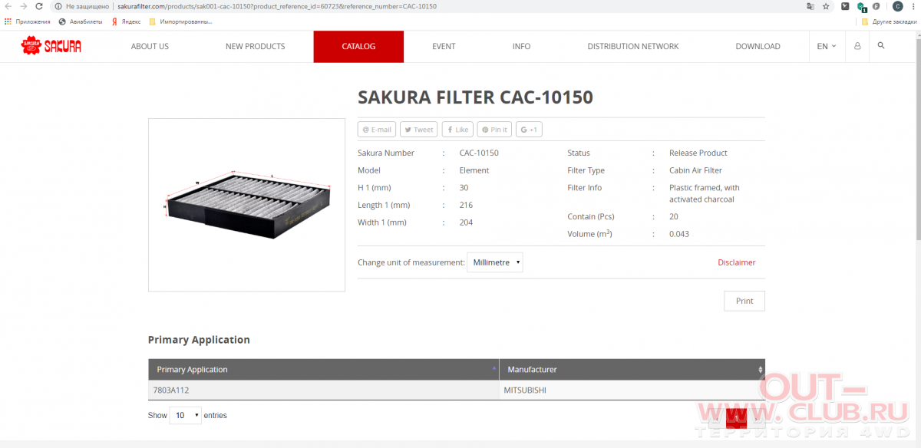
Task: Bookmark this page with the star icon
Action: (826, 6)
